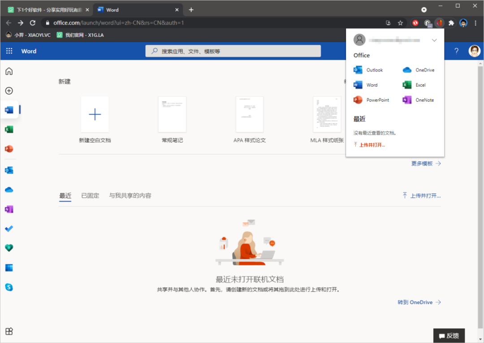Go to Home in left sidebar
Screen dimensions: 484x343
pyautogui.click(x=9, y=71)
